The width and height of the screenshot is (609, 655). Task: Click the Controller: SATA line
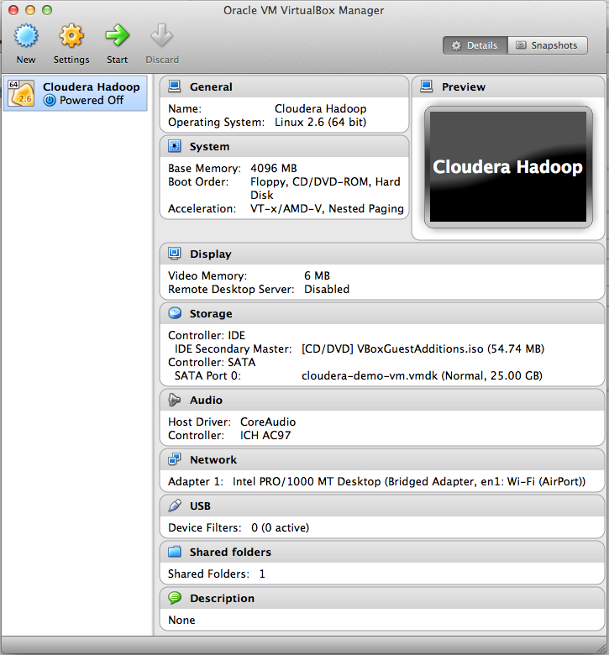(212, 362)
